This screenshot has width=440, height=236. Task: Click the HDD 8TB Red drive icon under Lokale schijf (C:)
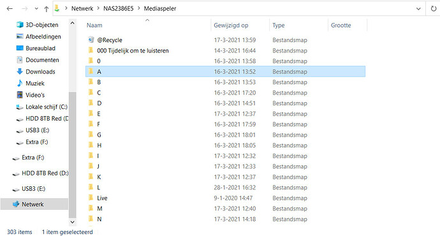click(x=20, y=119)
